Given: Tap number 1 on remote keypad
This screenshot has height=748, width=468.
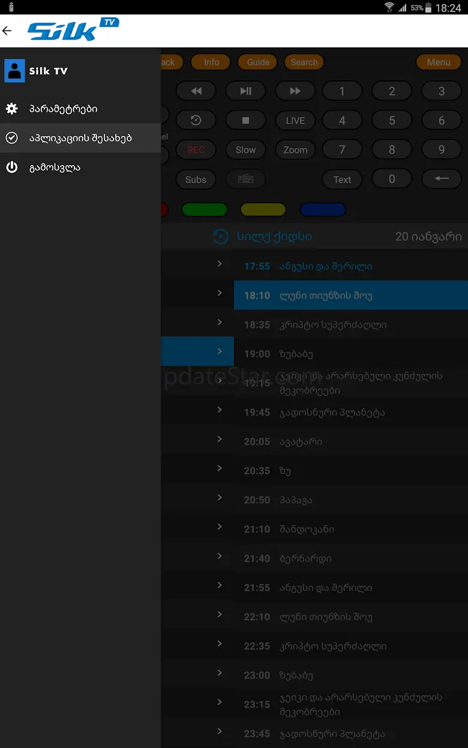Looking at the screenshot, I should tap(342, 91).
